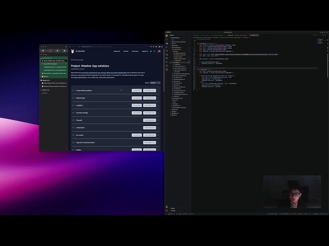Open the three-dot menu in OverlordSunnyBear row
The width and height of the screenshot is (329, 246).
click(x=158, y=91)
